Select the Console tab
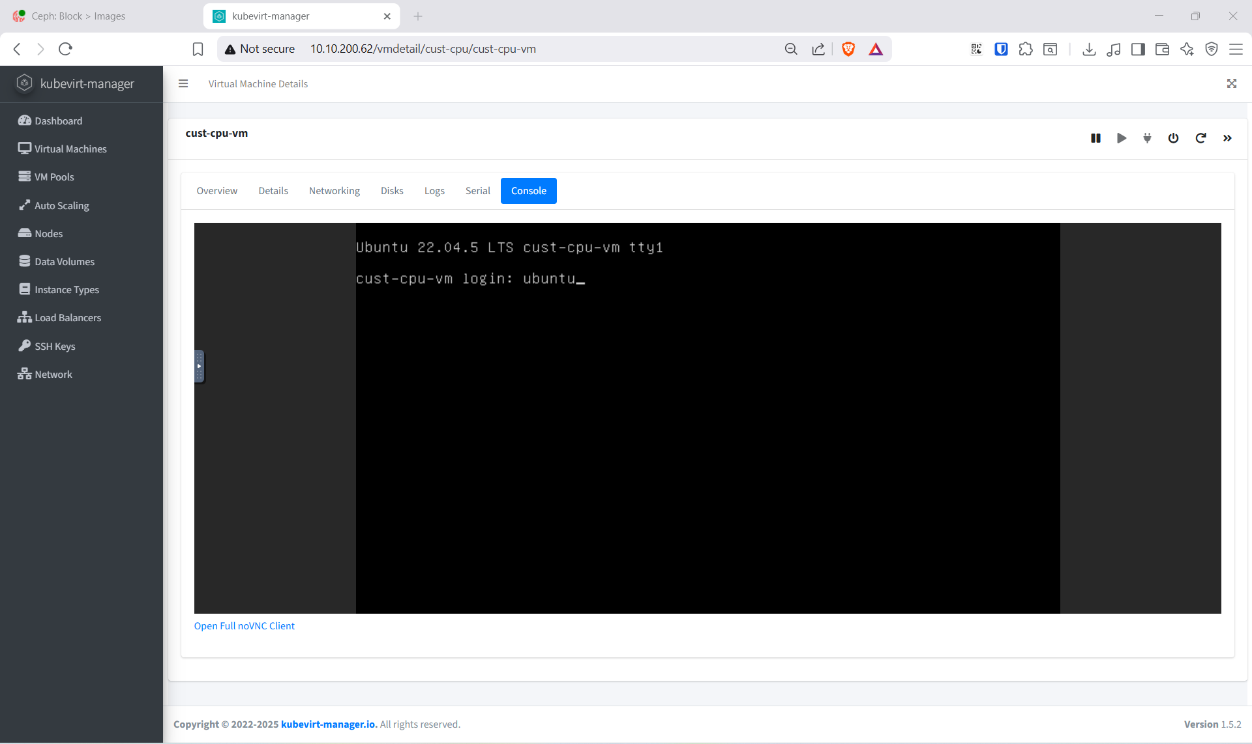Image resolution: width=1252 pixels, height=744 pixels. [x=529, y=191]
